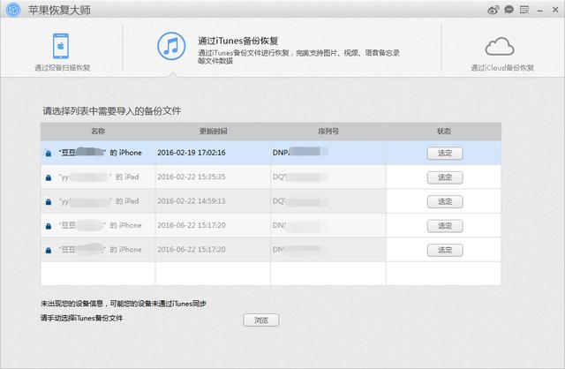The width and height of the screenshot is (565, 369).
Task: Click 选定 for the fourth row iPhone backup
Action: coord(445,226)
